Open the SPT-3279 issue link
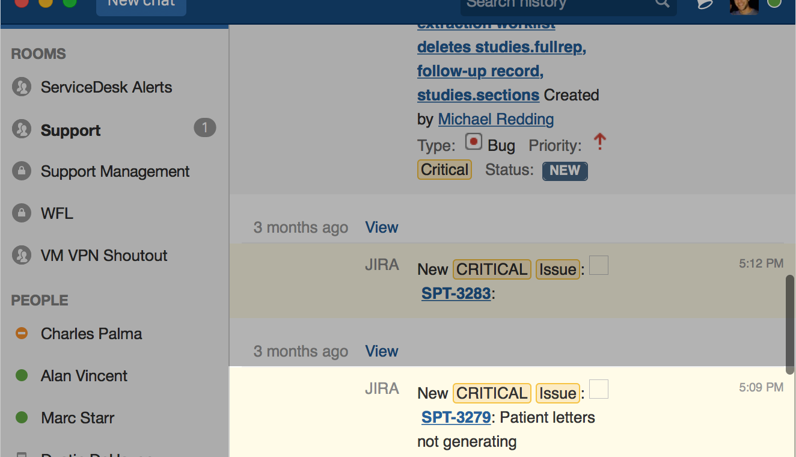Screen dimensions: 796x457 coord(456,417)
